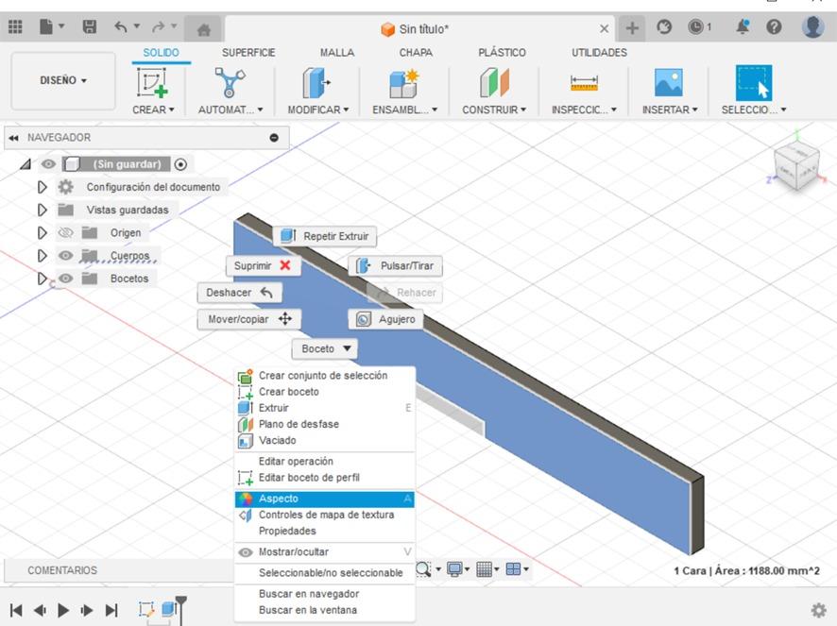Click the Select tool icon
This screenshot has height=626, width=837.
click(754, 83)
